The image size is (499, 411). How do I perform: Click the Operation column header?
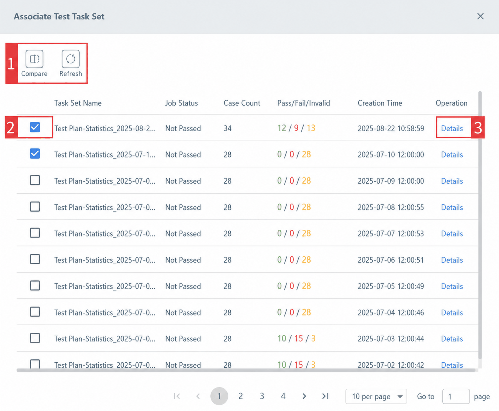[452, 103]
